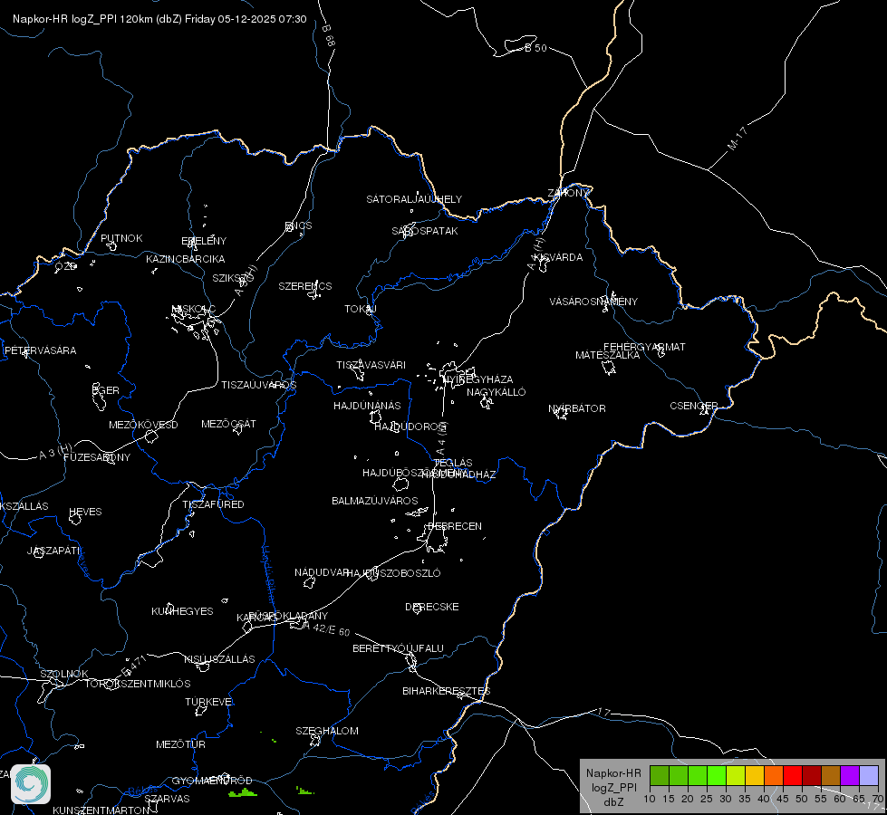Select the dark red 50-55 dBZ legend swatch
The image size is (887, 815).
tap(812, 775)
